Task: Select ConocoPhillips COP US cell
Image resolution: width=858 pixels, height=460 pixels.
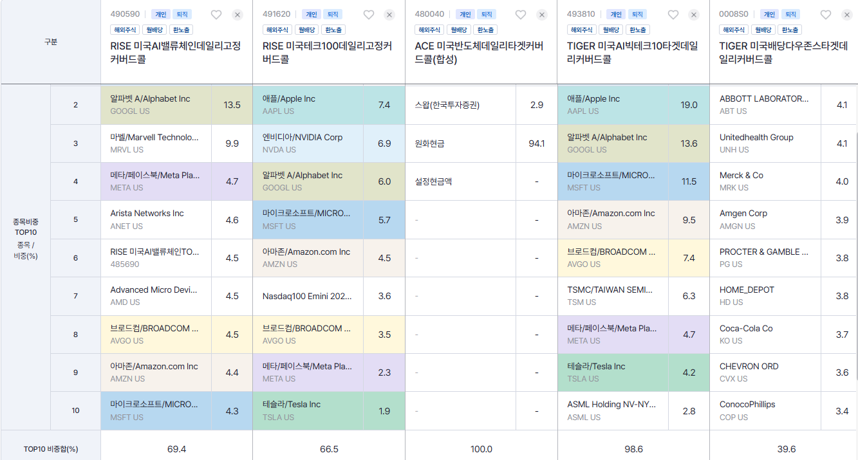Action: coord(765,410)
